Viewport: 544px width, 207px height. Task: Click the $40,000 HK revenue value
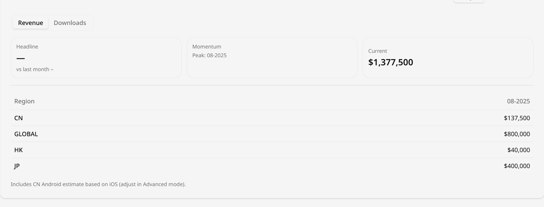point(519,150)
